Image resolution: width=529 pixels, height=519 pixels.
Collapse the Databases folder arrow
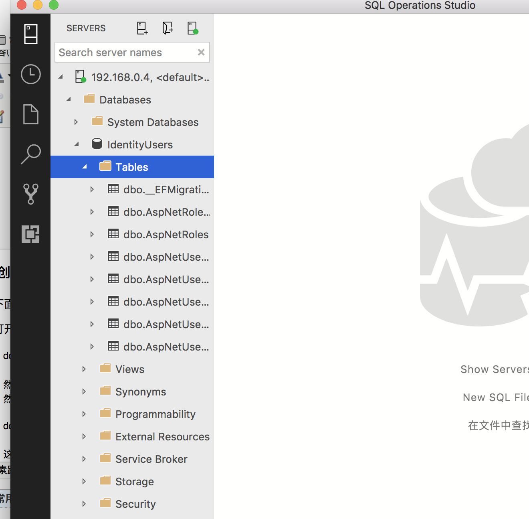pos(69,99)
